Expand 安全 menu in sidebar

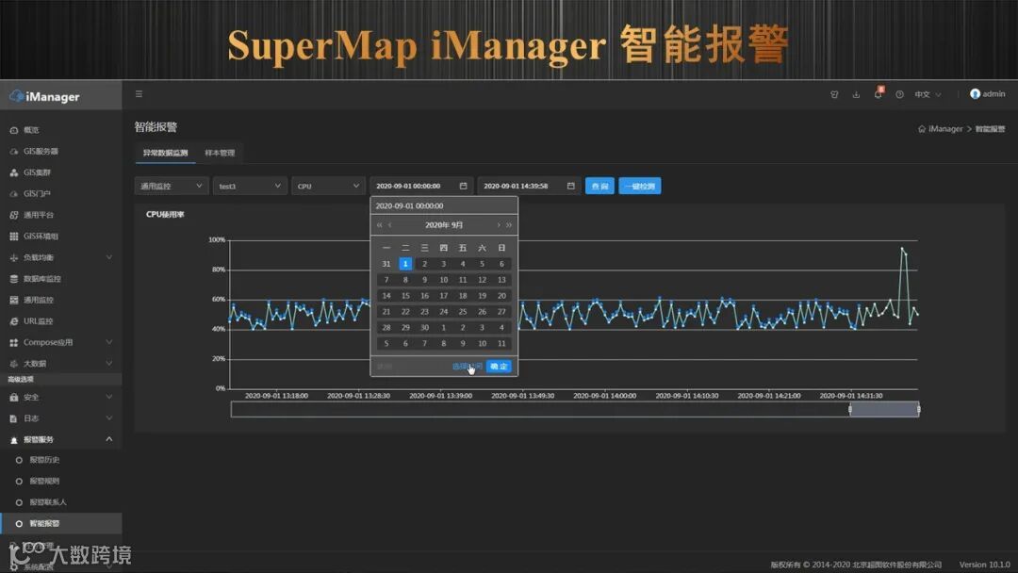(x=61, y=397)
